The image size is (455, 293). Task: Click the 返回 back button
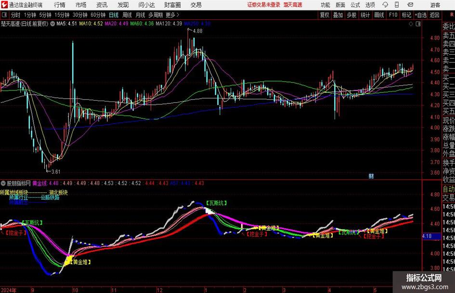tap(434, 15)
